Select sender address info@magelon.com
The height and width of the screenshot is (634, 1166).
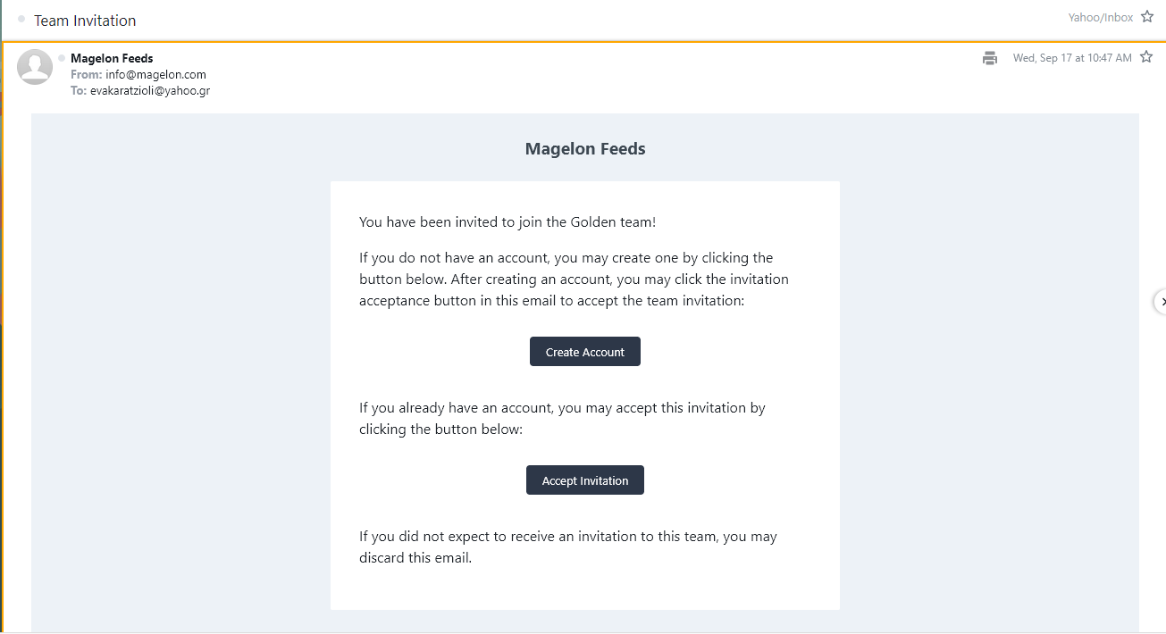[x=155, y=75]
